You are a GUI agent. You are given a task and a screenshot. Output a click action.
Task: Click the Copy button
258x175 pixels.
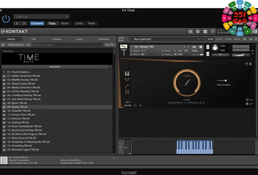pyautogui.click(x=52, y=23)
